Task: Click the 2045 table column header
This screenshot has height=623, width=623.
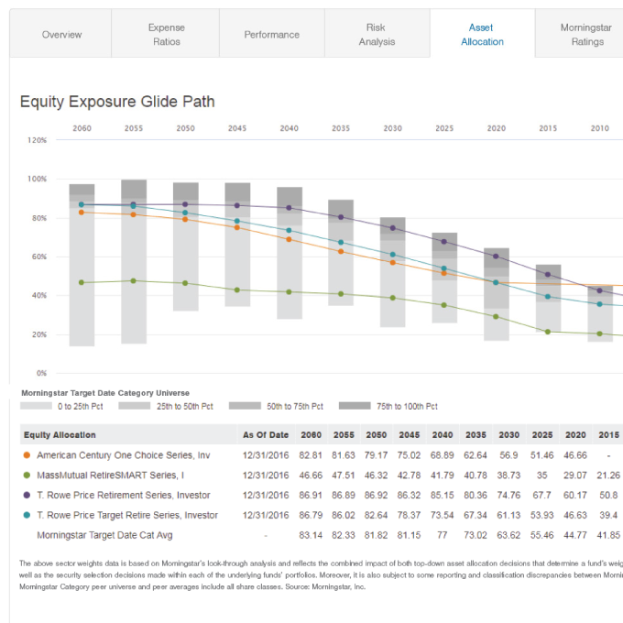Action: point(410,434)
